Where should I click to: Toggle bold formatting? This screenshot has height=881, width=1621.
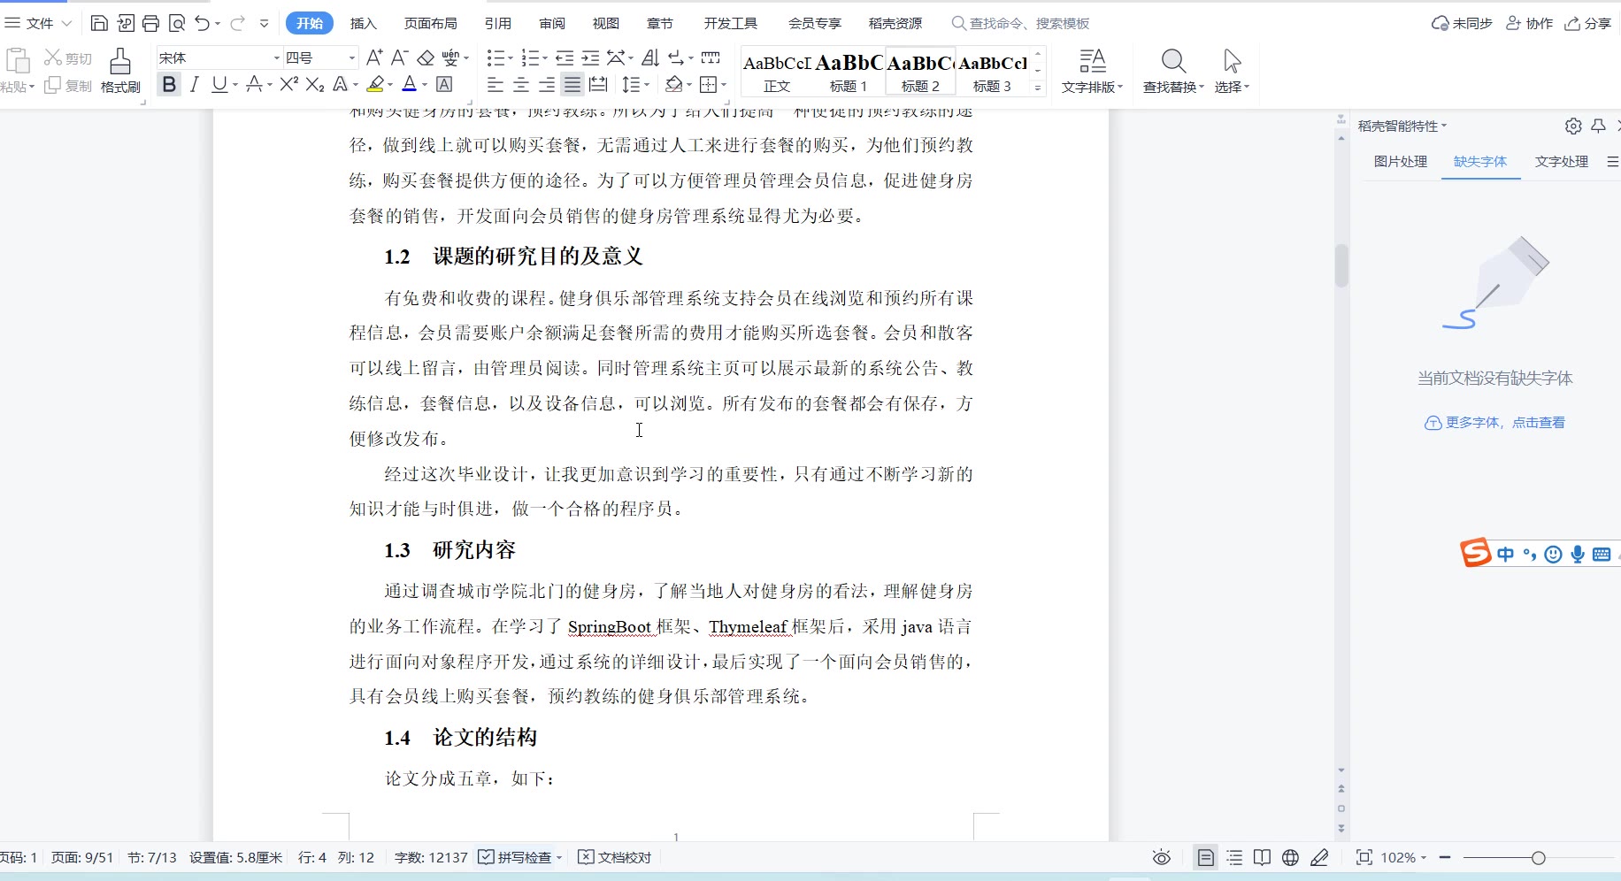click(x=169, y=84)
